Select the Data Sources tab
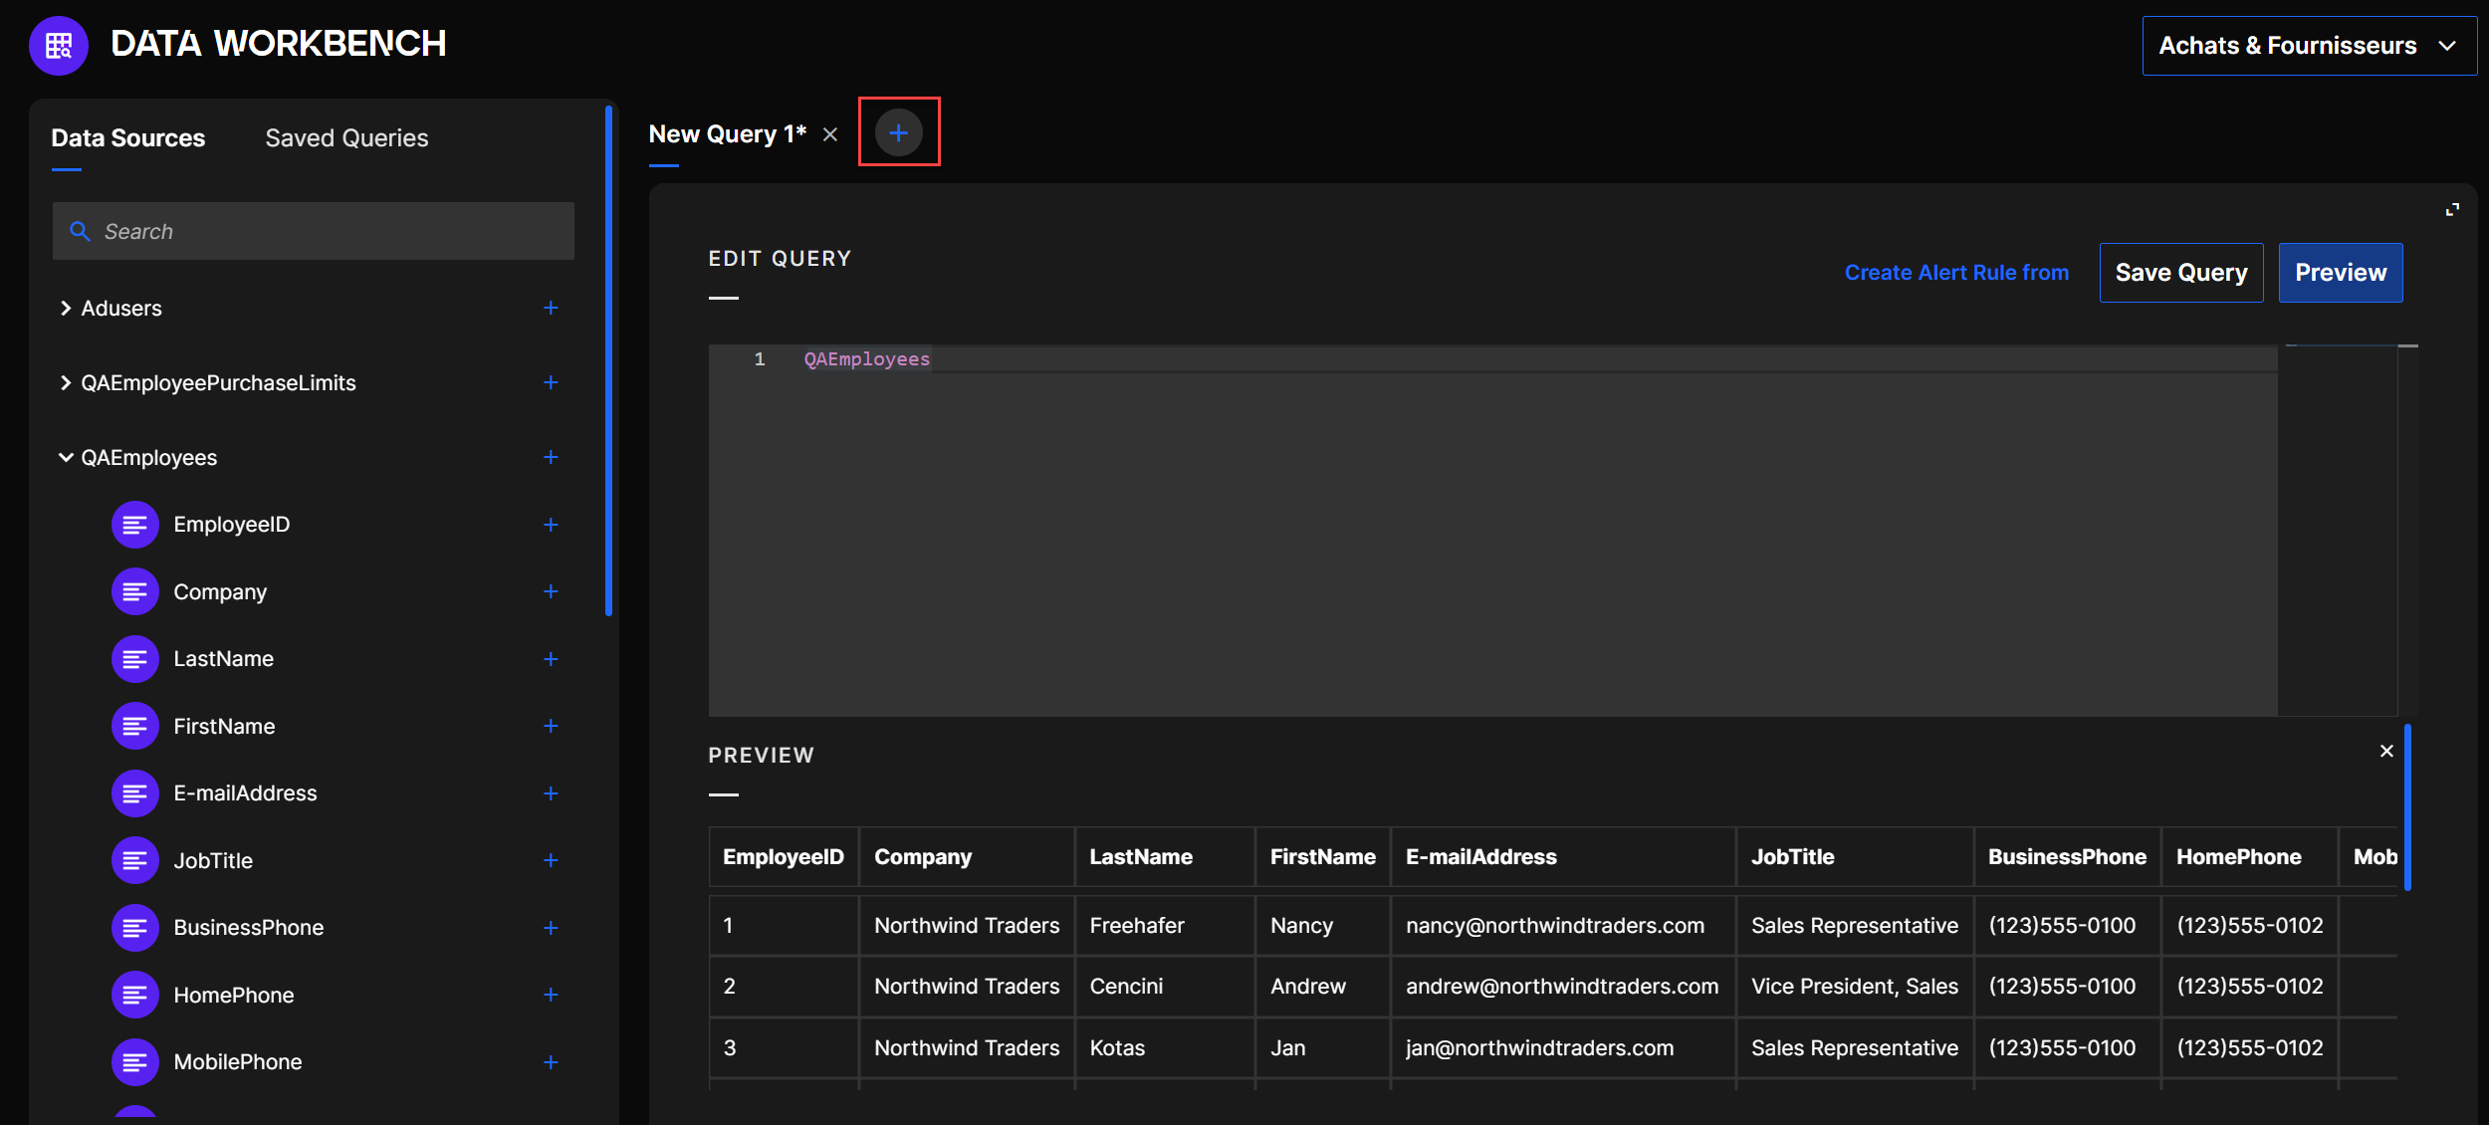2489x1125 pixels. [x=127, y=138]
